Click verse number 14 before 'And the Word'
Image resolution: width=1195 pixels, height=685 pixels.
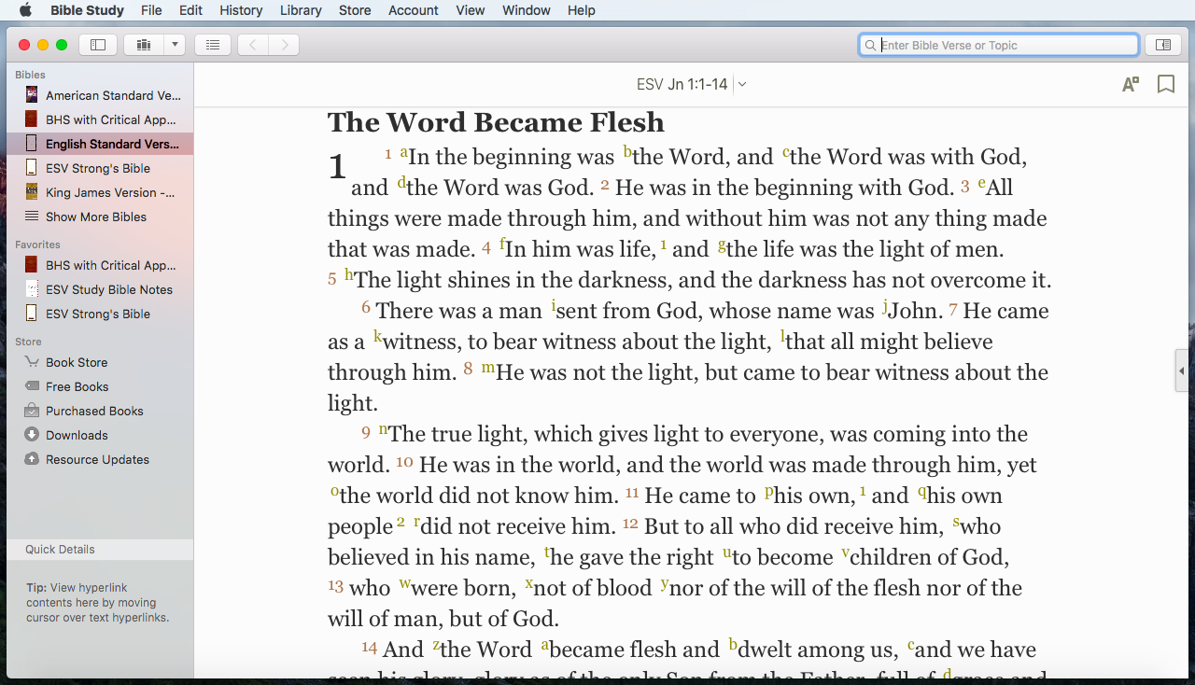370,647
